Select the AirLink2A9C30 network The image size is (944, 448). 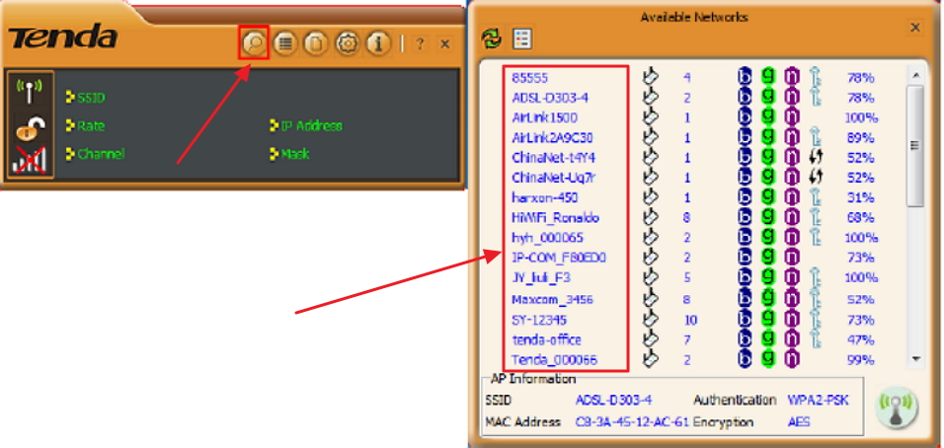[x=552, y=138]
